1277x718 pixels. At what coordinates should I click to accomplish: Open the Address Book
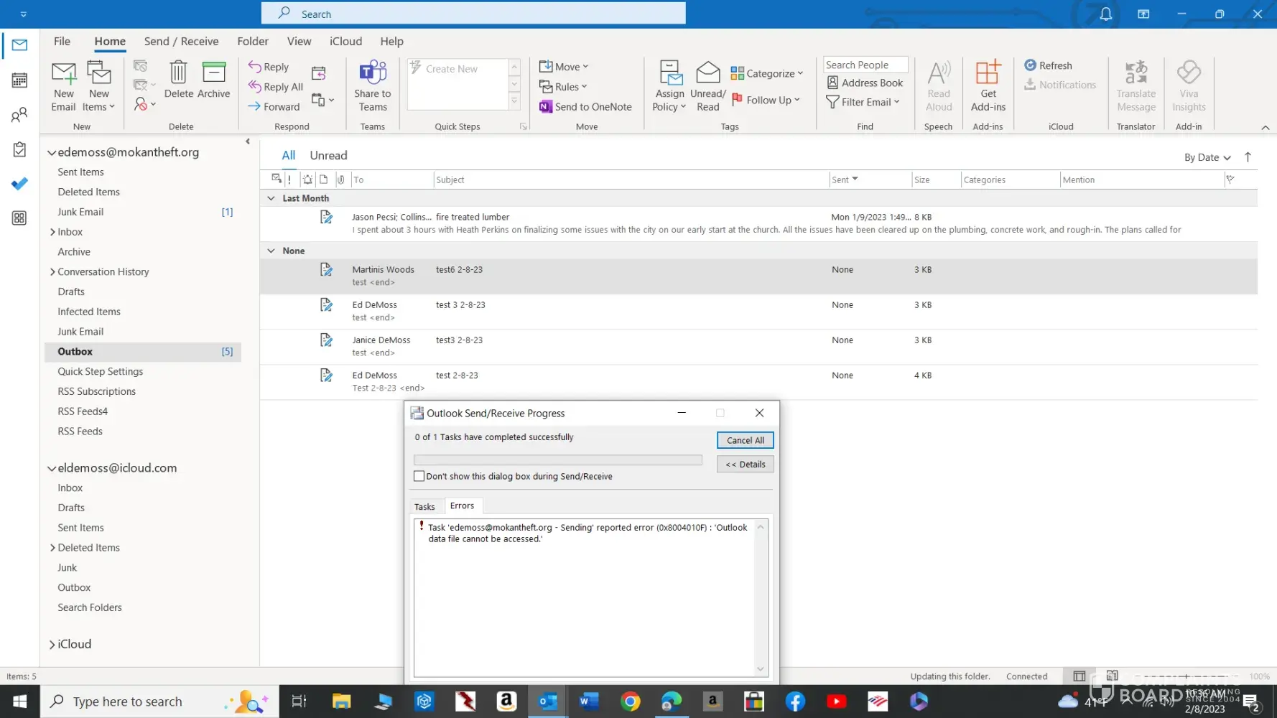click(864, 83)
